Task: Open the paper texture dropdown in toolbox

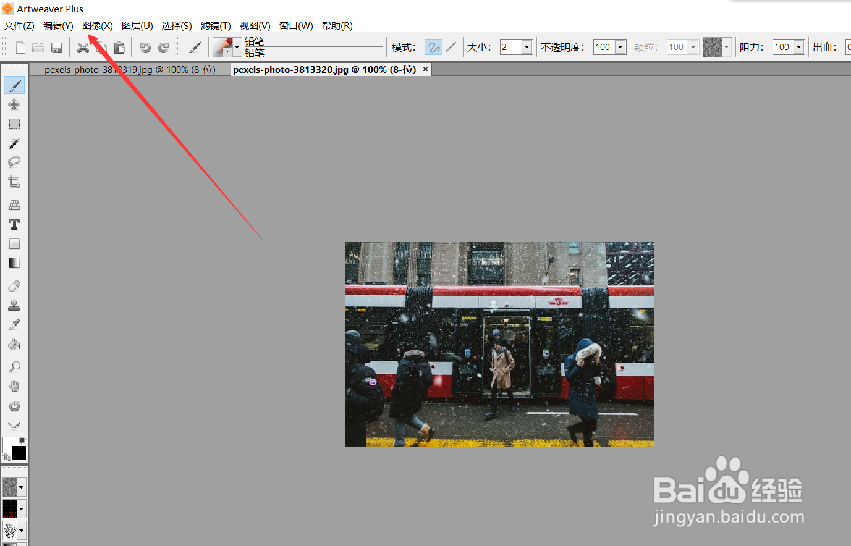Action: (x=21, y=487)
